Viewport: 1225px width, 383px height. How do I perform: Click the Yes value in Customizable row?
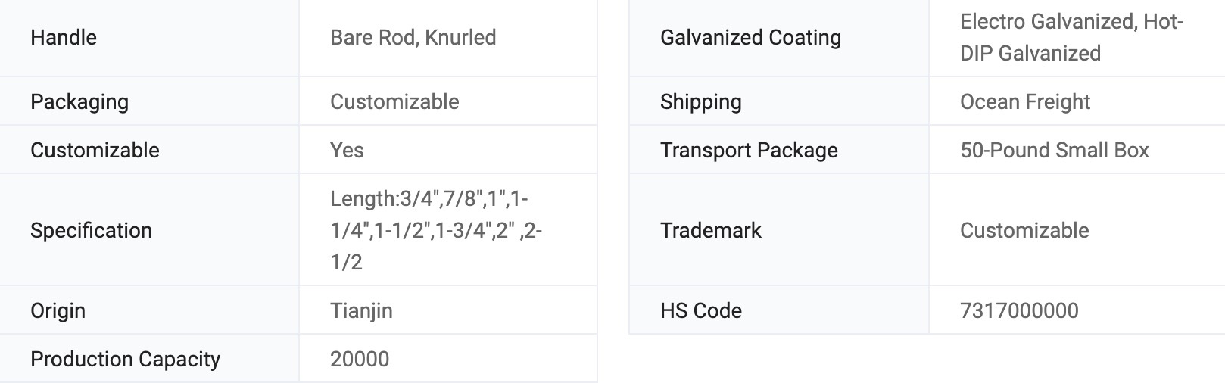coord(347,150)
